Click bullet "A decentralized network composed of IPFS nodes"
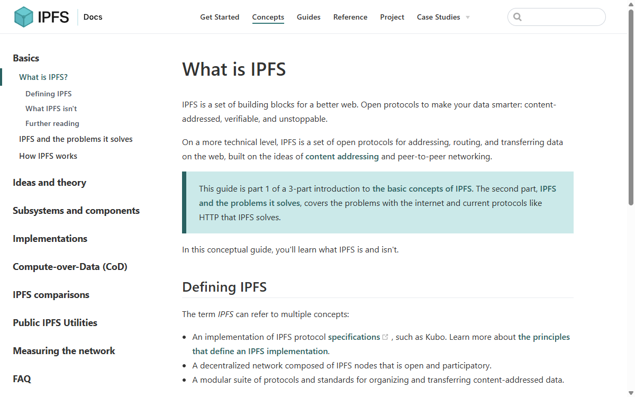 pos(342,366)
